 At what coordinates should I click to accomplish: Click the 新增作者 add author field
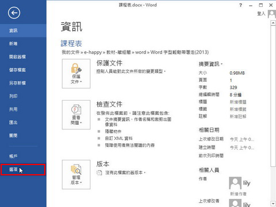tap(238, 194)
